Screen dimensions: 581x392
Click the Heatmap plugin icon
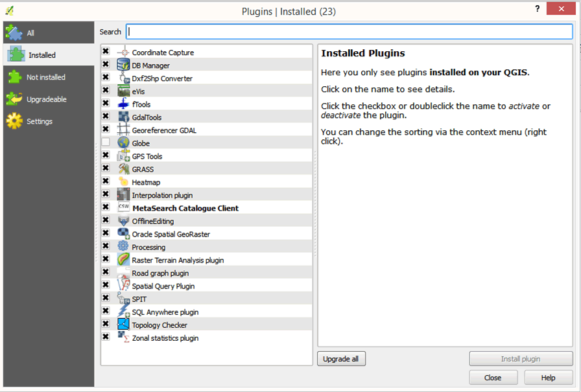123,182
